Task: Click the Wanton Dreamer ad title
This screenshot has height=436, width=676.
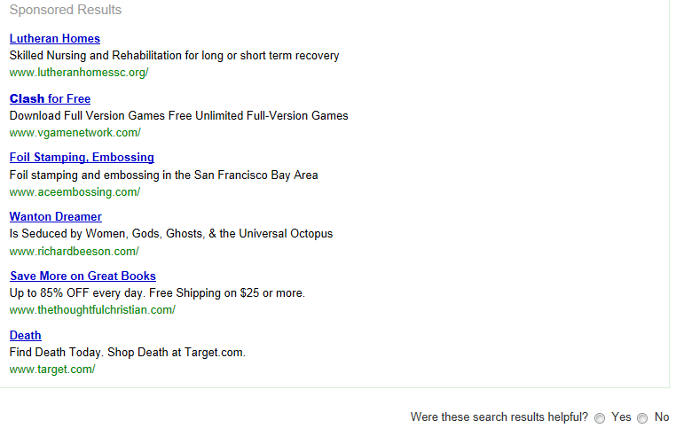Action: pos(55,217)
